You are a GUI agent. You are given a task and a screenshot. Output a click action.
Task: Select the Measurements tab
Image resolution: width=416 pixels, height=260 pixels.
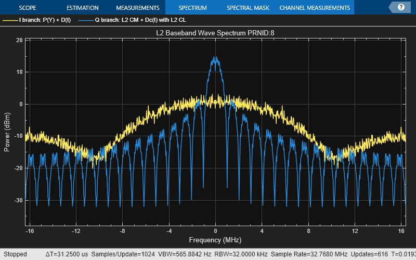coord(137,8)
